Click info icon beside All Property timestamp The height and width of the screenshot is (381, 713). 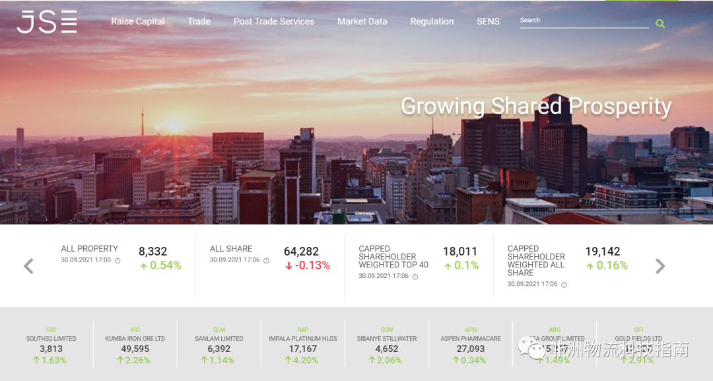(118, 261)
